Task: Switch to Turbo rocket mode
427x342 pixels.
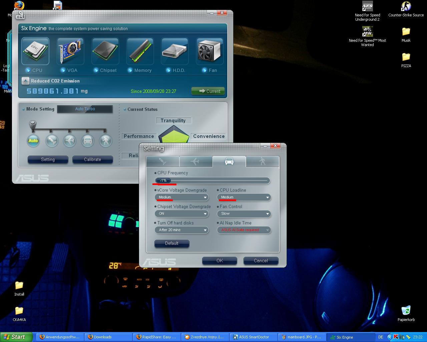Action: pyautogui.click(x=52, y=141)
